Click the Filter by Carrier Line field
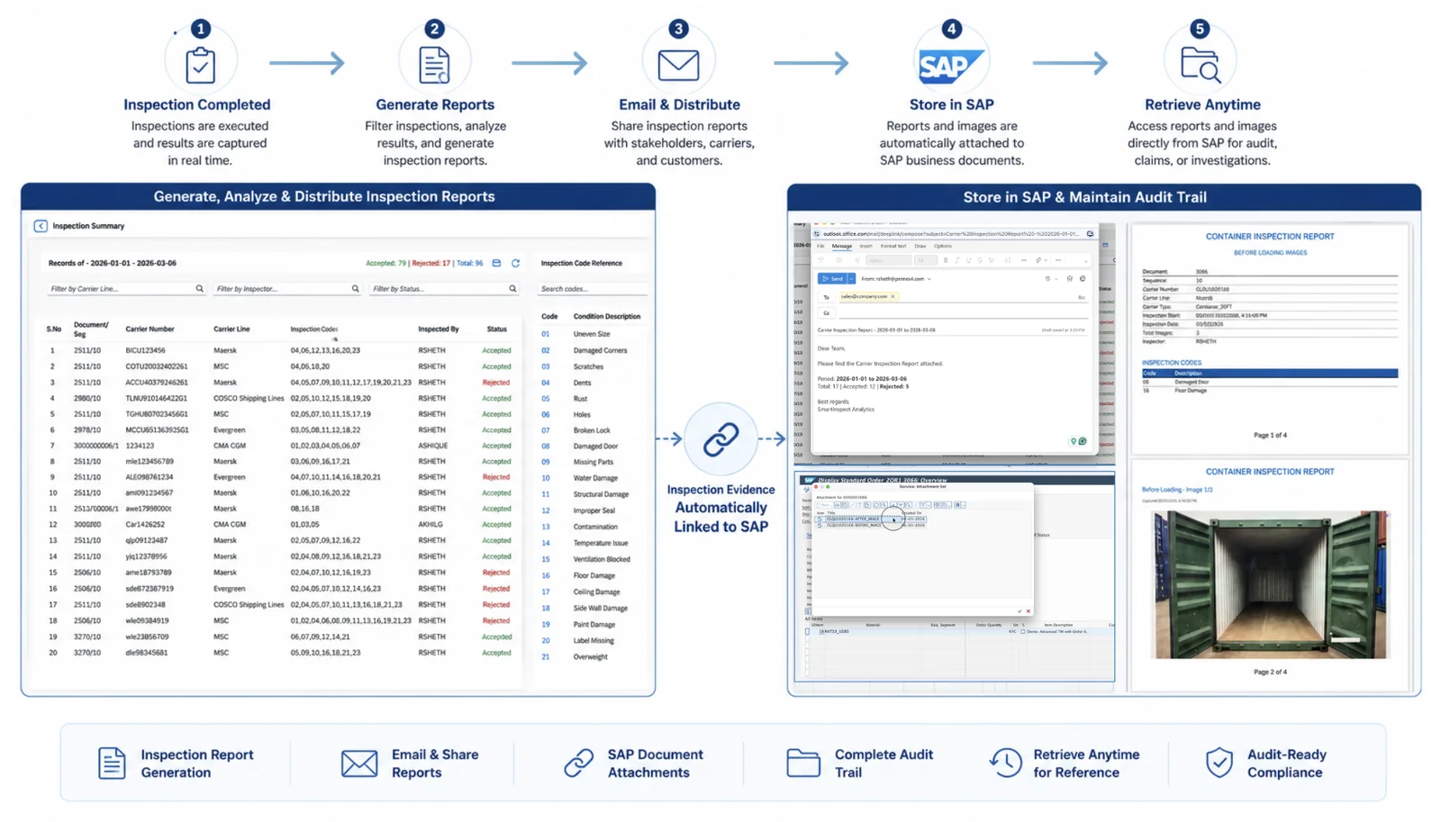 (x=125, y=289)
